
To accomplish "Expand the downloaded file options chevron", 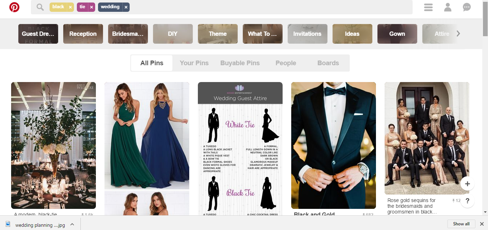I will pos(72,224).
